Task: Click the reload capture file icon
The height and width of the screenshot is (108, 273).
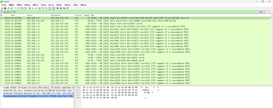Action: click(x=26, y=8)
